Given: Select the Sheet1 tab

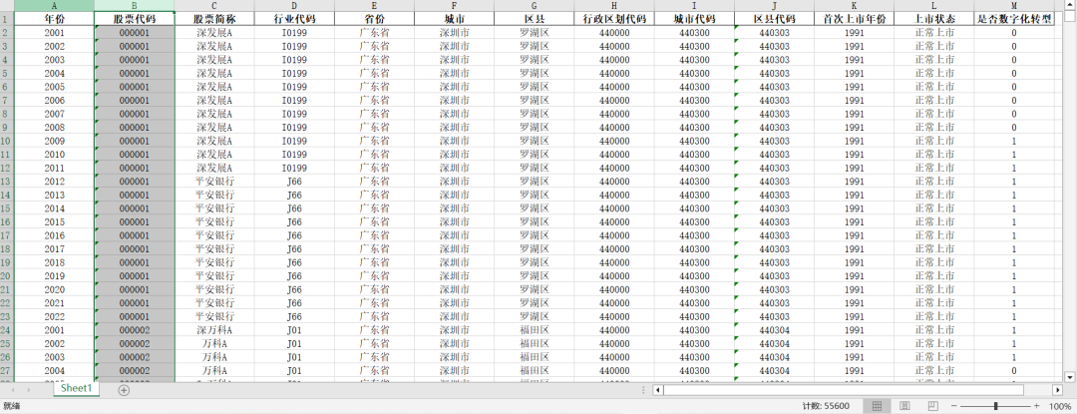Looking at the screenshot, I should tap(76, 389).
